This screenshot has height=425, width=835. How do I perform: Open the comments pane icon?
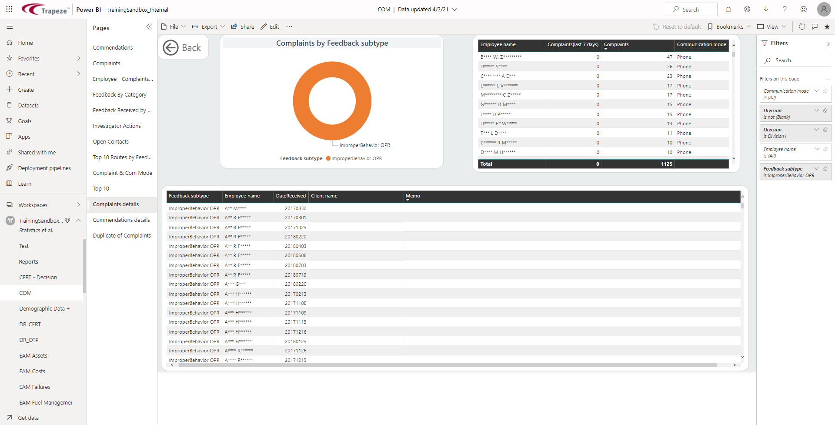tap(815, 27)
